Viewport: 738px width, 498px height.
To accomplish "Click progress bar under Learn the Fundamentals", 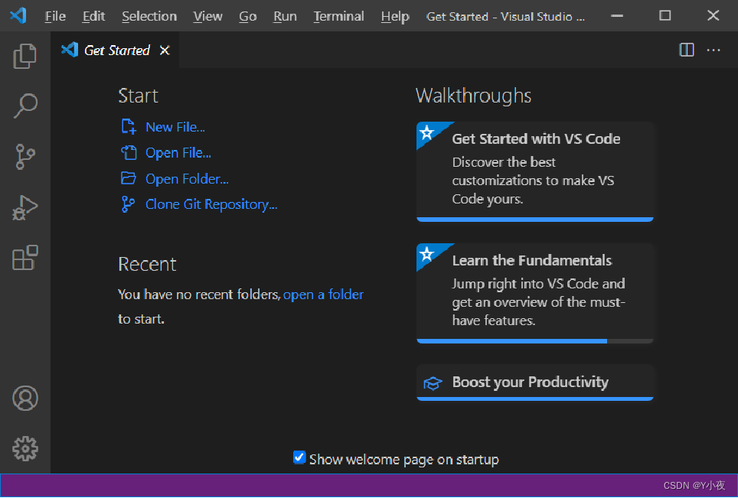I will [x=535, y=341].
